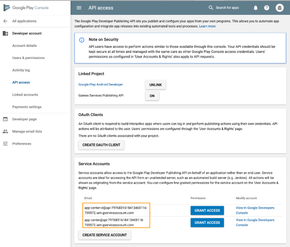Viewport: 290px width, 247px height.
Task: Click the Service Accounts heading
Action: (x=94, y=164)
